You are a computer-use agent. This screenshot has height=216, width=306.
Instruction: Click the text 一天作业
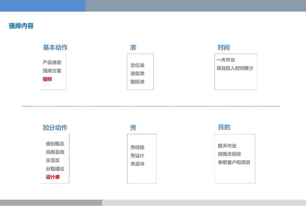226,60
